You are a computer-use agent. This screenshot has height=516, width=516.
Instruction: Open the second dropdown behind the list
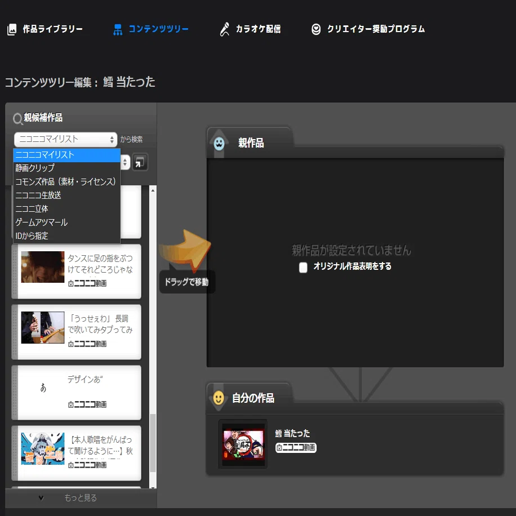click(x=125, y=162)
